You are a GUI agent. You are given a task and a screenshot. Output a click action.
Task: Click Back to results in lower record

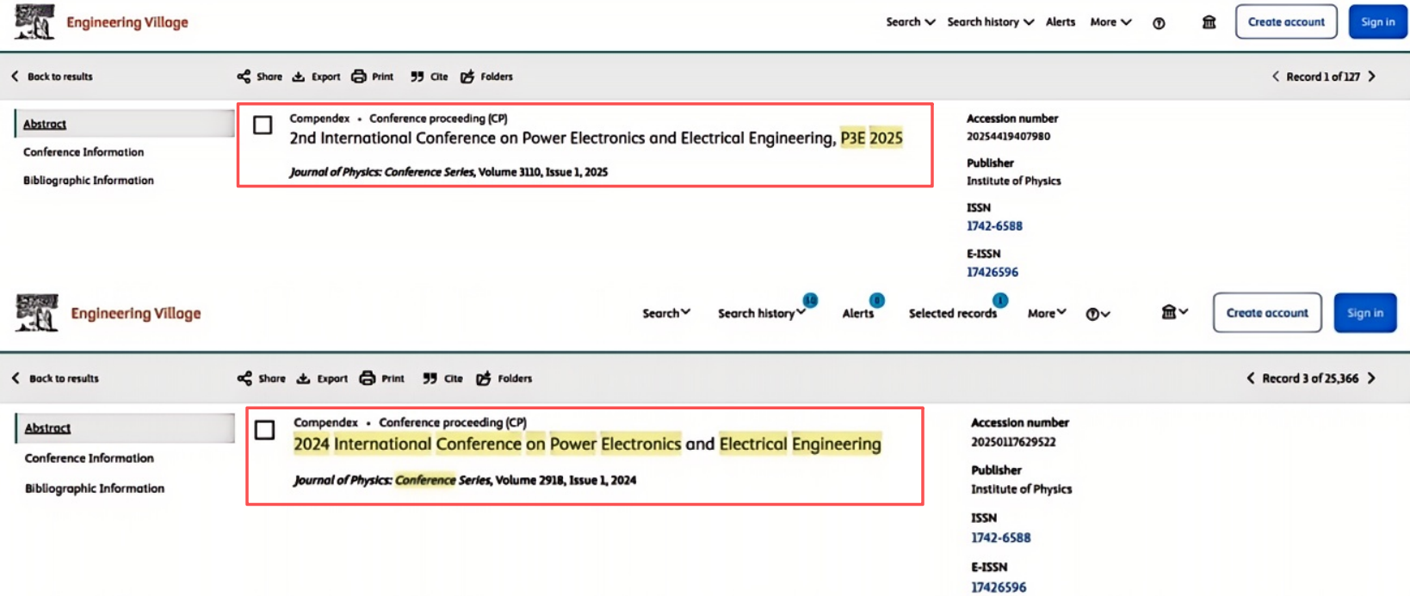pos(55,378)
